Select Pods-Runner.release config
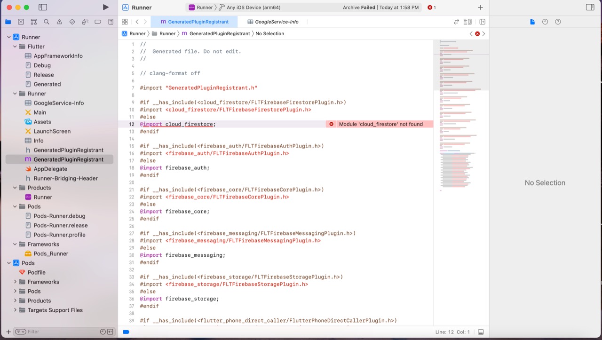602x340 pixels. pos(60,225)
